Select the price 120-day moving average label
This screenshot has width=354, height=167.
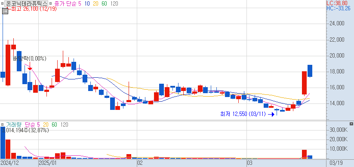click(114, 3)
